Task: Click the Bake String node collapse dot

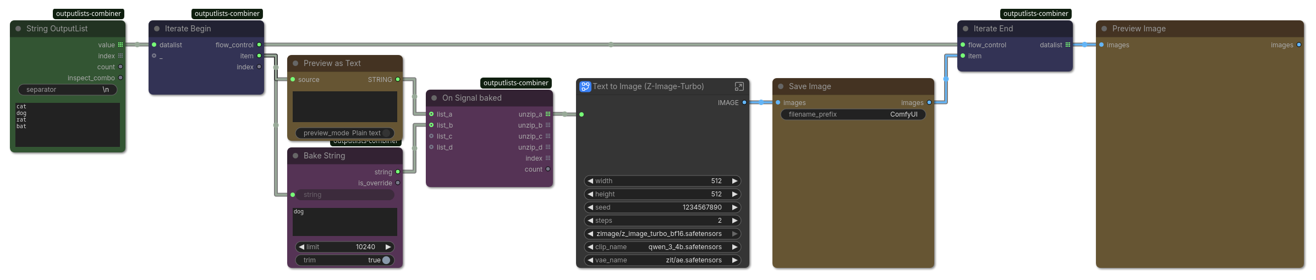Action: click(295, 156)
